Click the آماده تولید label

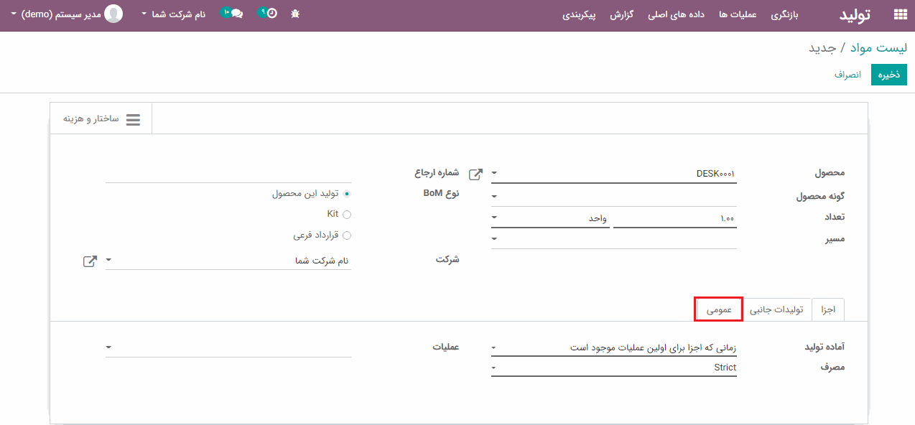[825, 347]
